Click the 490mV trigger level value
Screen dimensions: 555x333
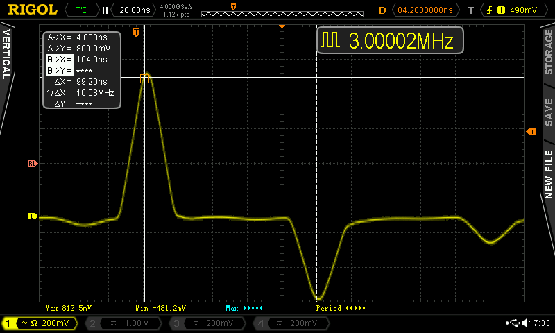point(524,10)
